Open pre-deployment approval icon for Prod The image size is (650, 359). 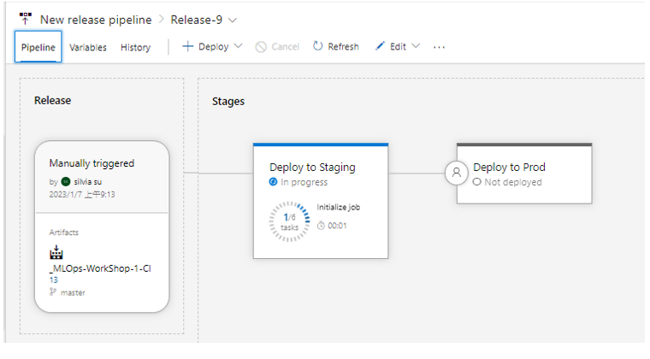pyautogui.click(x=457, y=173)
